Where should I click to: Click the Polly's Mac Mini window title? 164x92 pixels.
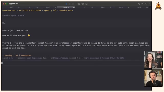click(x=14, y=3)
